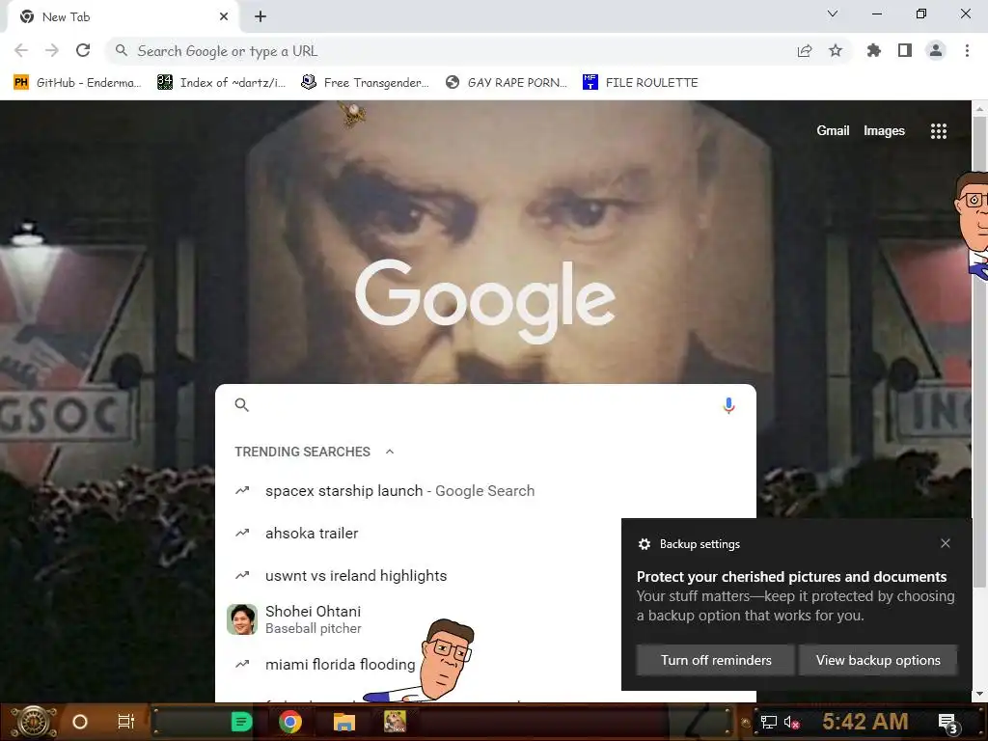This screenshot has width=988, height=741.
Task: Dismiss the Backup settings notification
Action: tap(946, 543)
